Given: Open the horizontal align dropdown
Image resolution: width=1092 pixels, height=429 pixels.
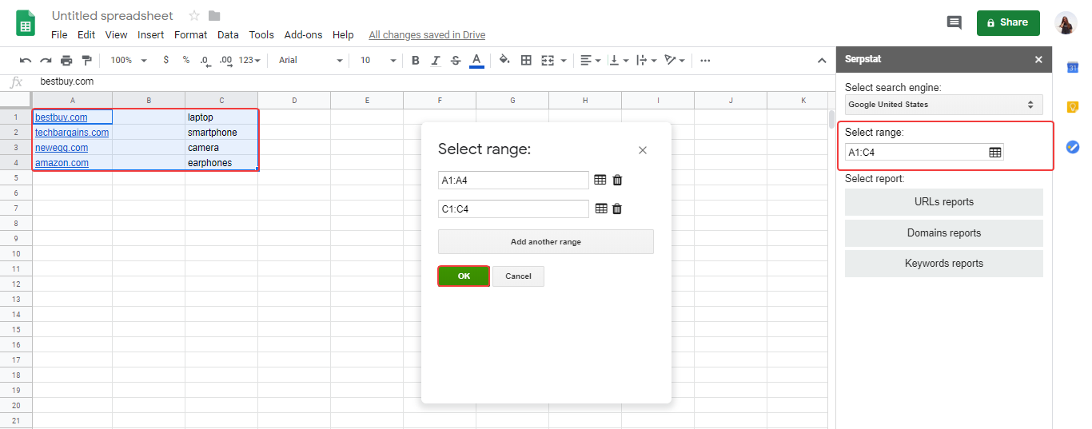Looking at the screenshot, I should click(591, 61).
